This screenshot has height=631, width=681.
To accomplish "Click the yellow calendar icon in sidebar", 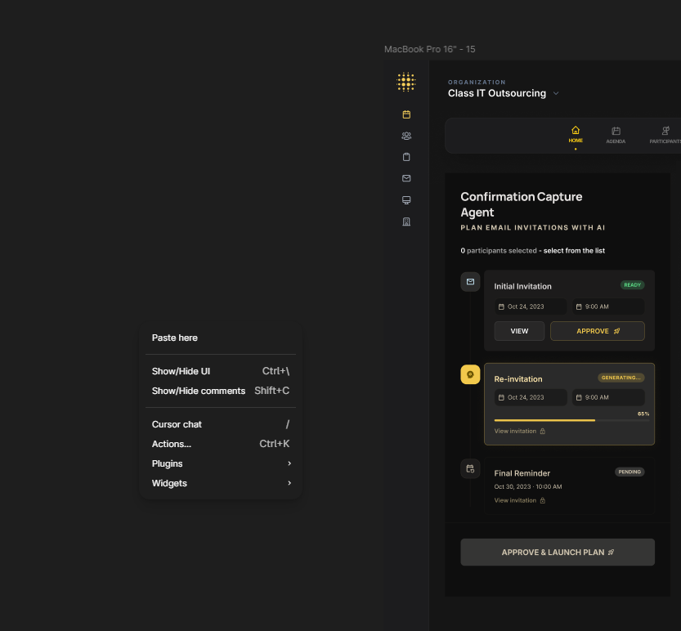I will [406, 114].
